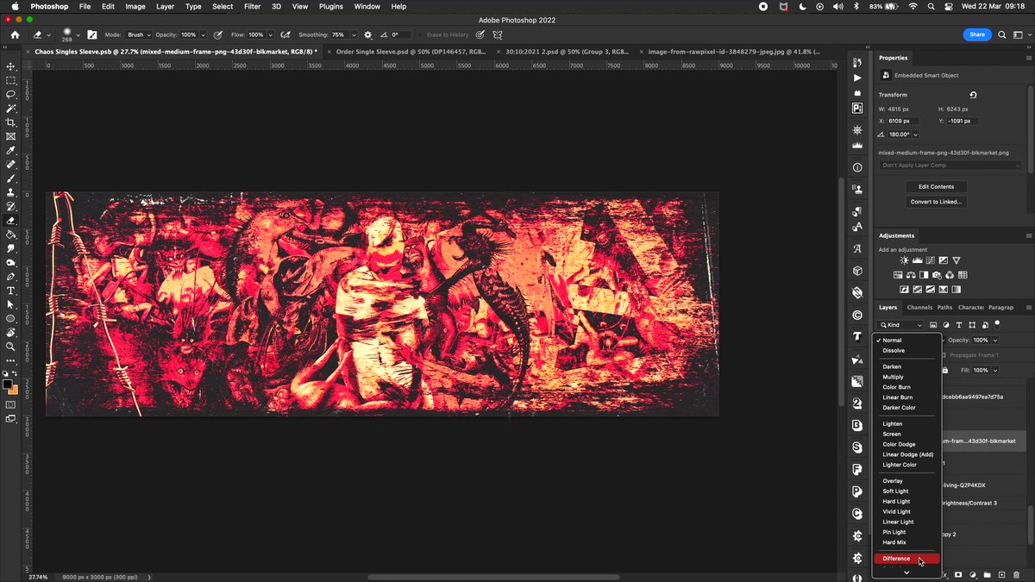1035x582 pixels.
Task: Select the Eyedropper tool
Action: pos(11,150)
